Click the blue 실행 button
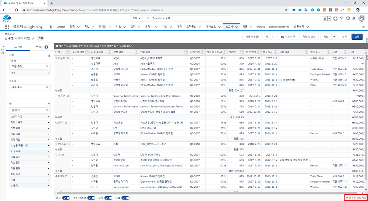The image size is (368, 201). (x=357, y=37)
